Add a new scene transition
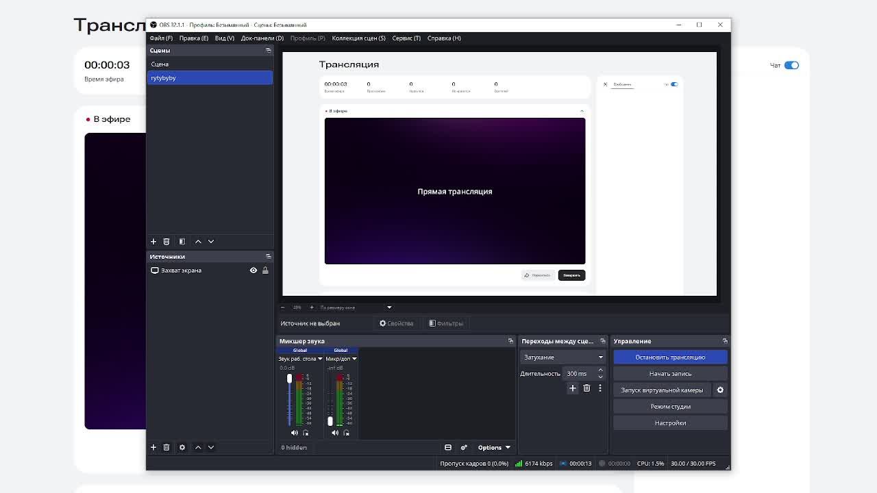The image size is (877, 493). pyautogui.click(x=573, y=388)
